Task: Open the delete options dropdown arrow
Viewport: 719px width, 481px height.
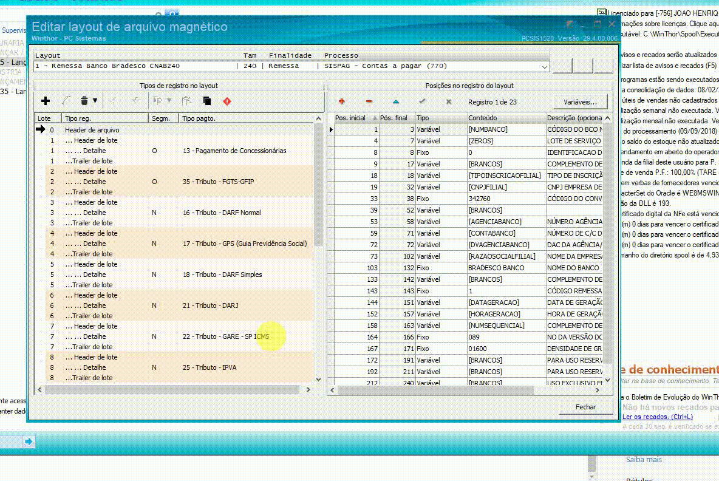Action: (x=95, y=101)
